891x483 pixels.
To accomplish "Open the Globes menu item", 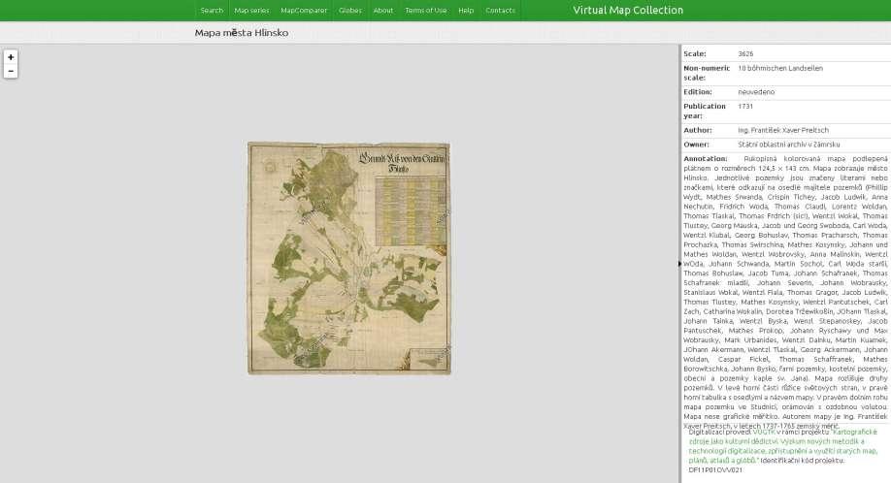I will (x=350, y=11).
